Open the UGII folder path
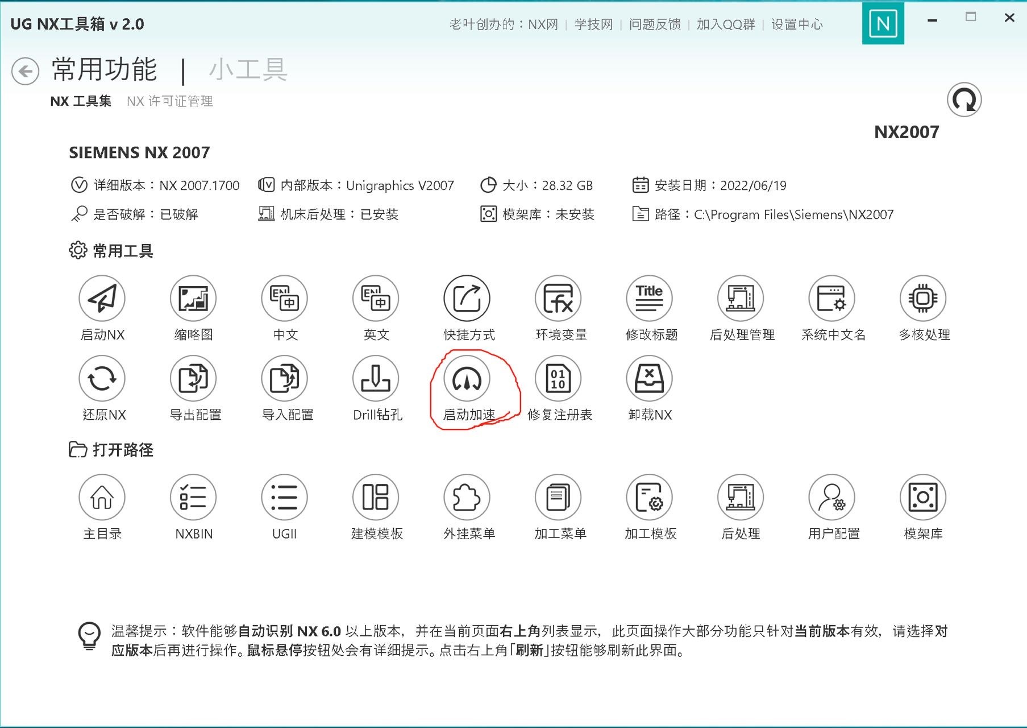Screen dimensions: 1027x728 [x=284, y=498]
